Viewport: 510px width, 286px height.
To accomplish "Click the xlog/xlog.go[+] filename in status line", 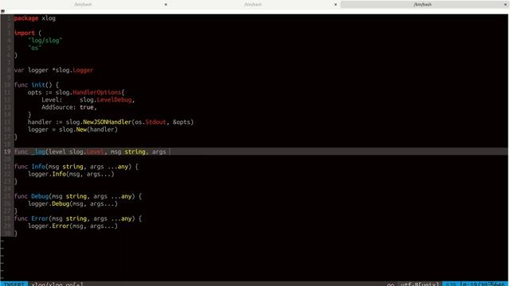I will click(57, 284).
